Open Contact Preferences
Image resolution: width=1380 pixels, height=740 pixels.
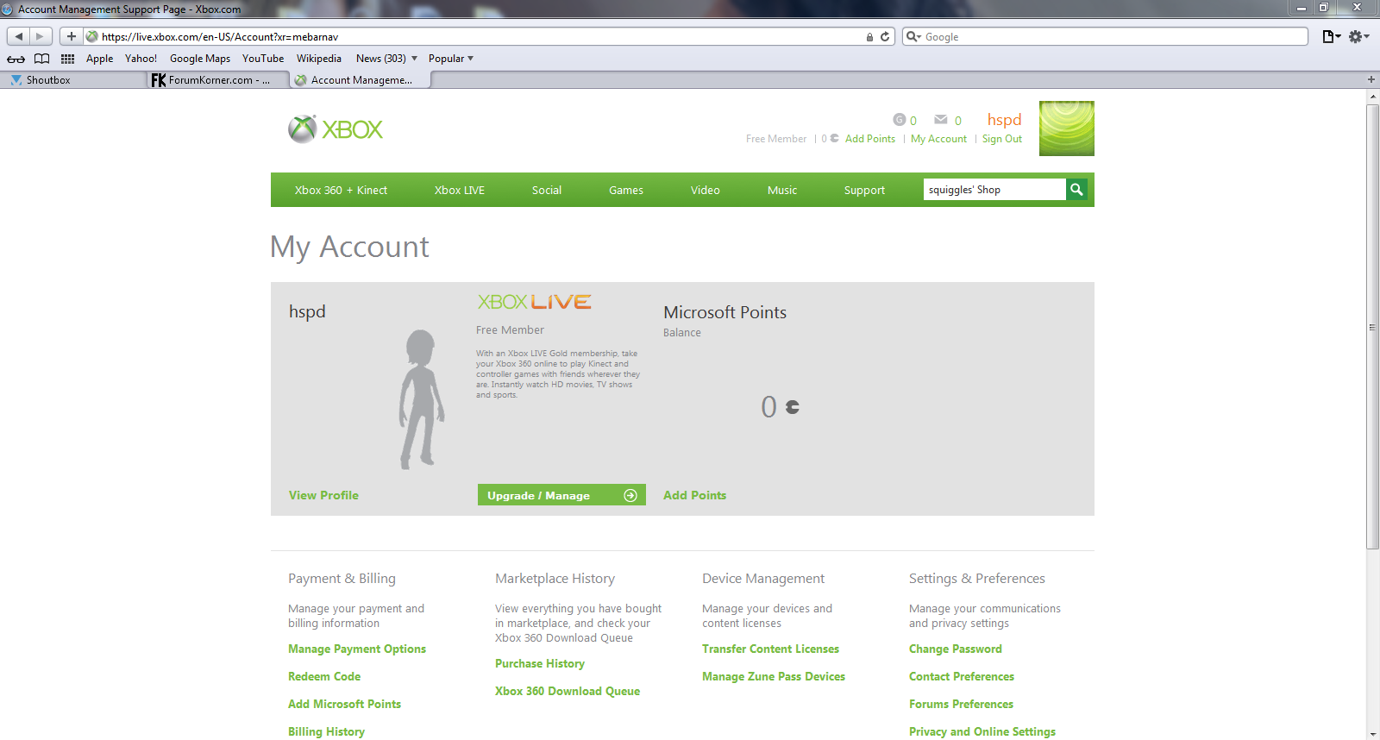[962, 676]
